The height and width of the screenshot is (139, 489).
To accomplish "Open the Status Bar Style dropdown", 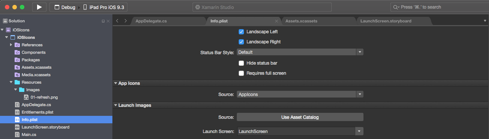I will [x=300, y=52].
